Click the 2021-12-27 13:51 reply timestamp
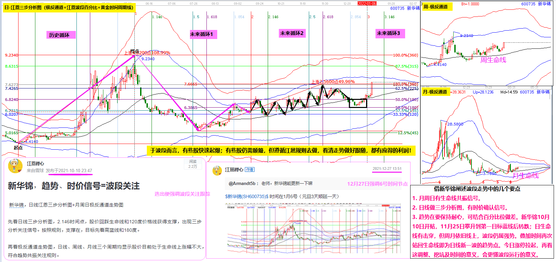The image size is (556, 262). click(387, 169)
